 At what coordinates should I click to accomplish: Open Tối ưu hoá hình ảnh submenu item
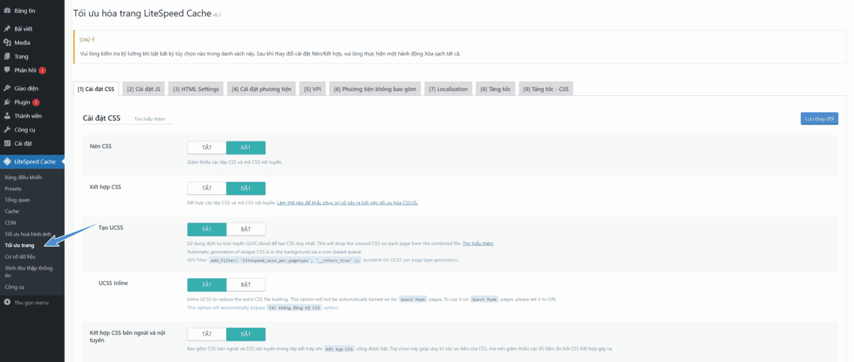(28, 234)
